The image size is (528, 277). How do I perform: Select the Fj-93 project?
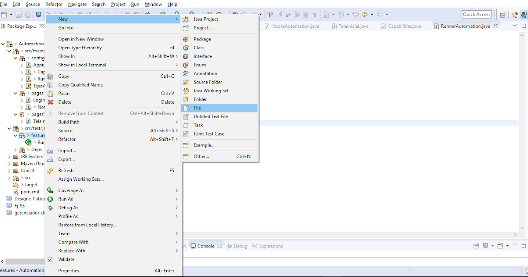(x=20, y=205)
